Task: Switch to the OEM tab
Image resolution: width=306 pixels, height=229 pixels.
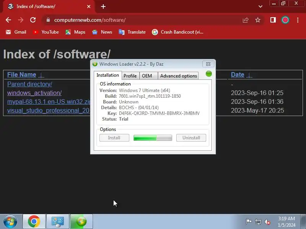Action: click(x=148, y=76)
